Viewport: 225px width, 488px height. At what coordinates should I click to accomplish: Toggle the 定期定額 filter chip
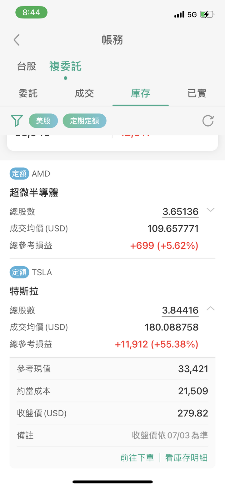pos(84,121)
